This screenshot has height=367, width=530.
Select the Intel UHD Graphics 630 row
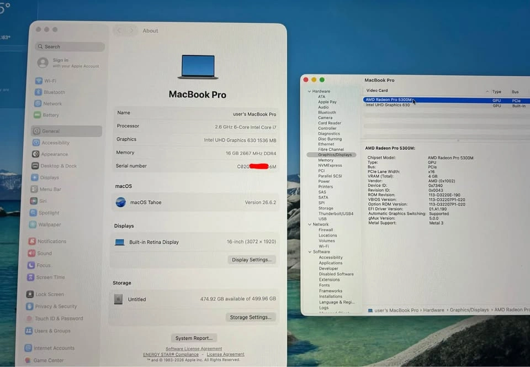(447, 106)
